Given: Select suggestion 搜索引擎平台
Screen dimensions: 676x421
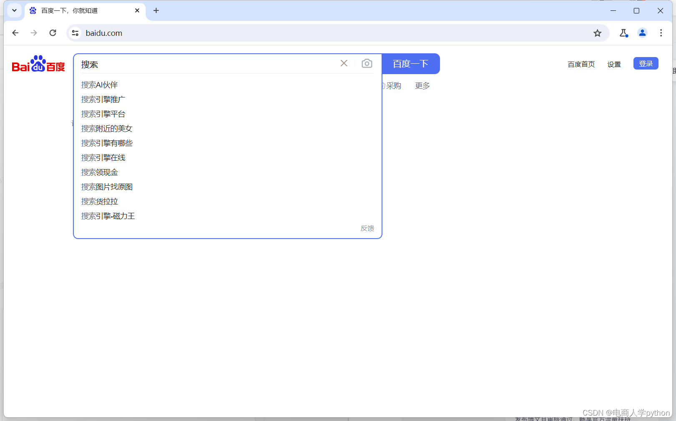Looking at the screenshot, I should click(x=228, y=114).
